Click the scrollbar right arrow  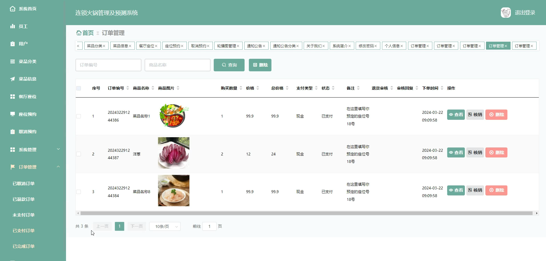[x=537, y=213]
